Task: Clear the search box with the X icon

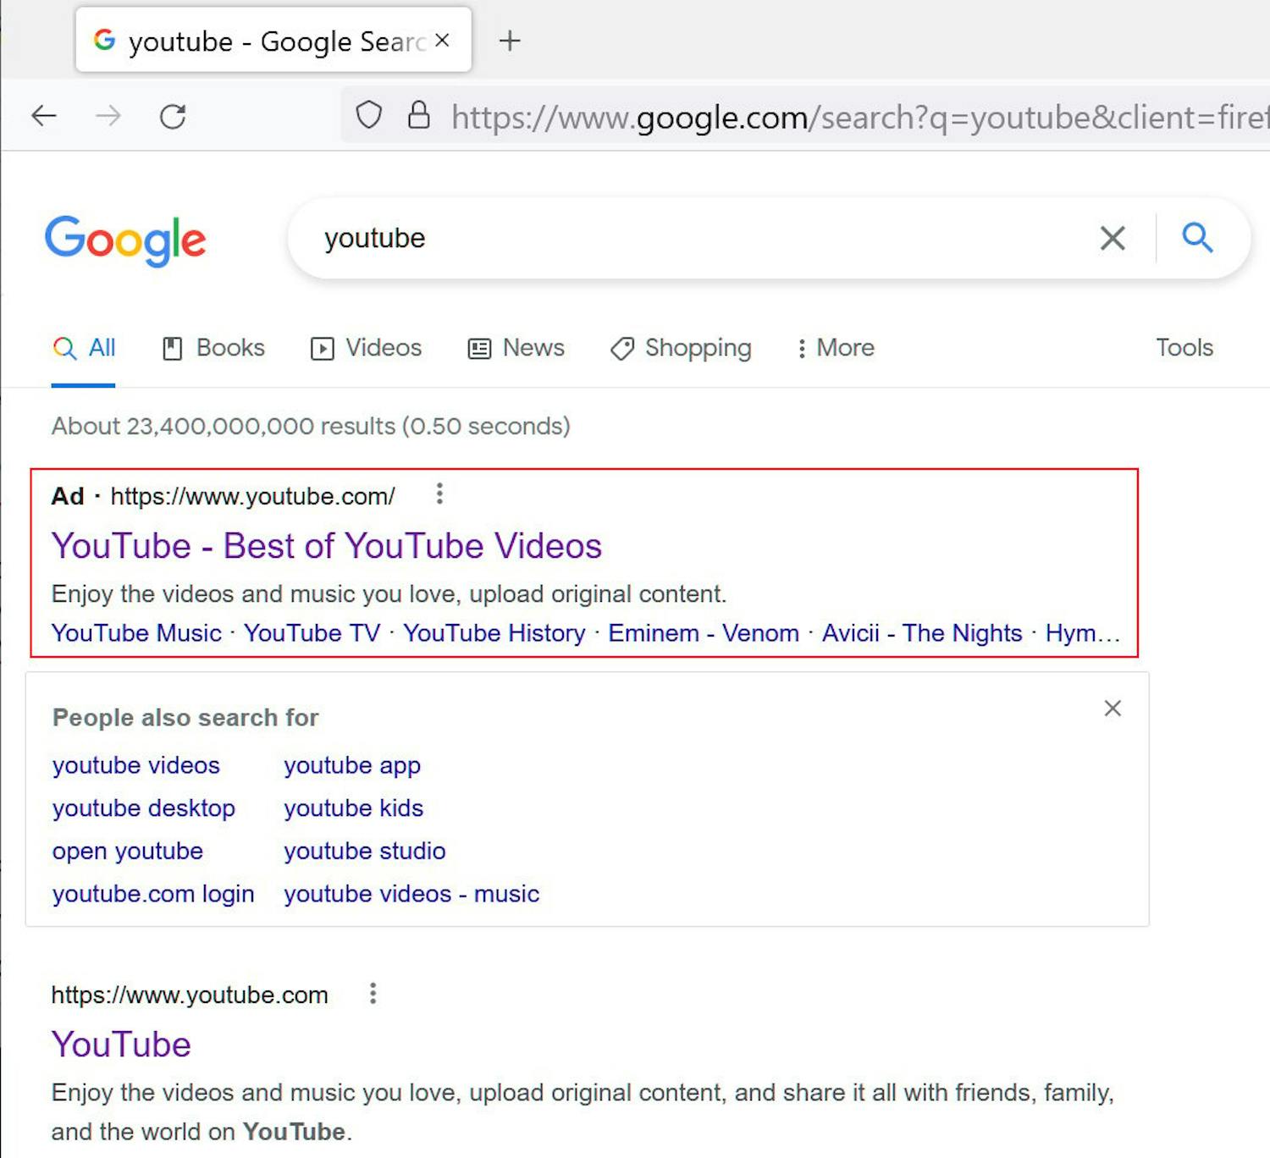Action: (x=1112, y=238)
